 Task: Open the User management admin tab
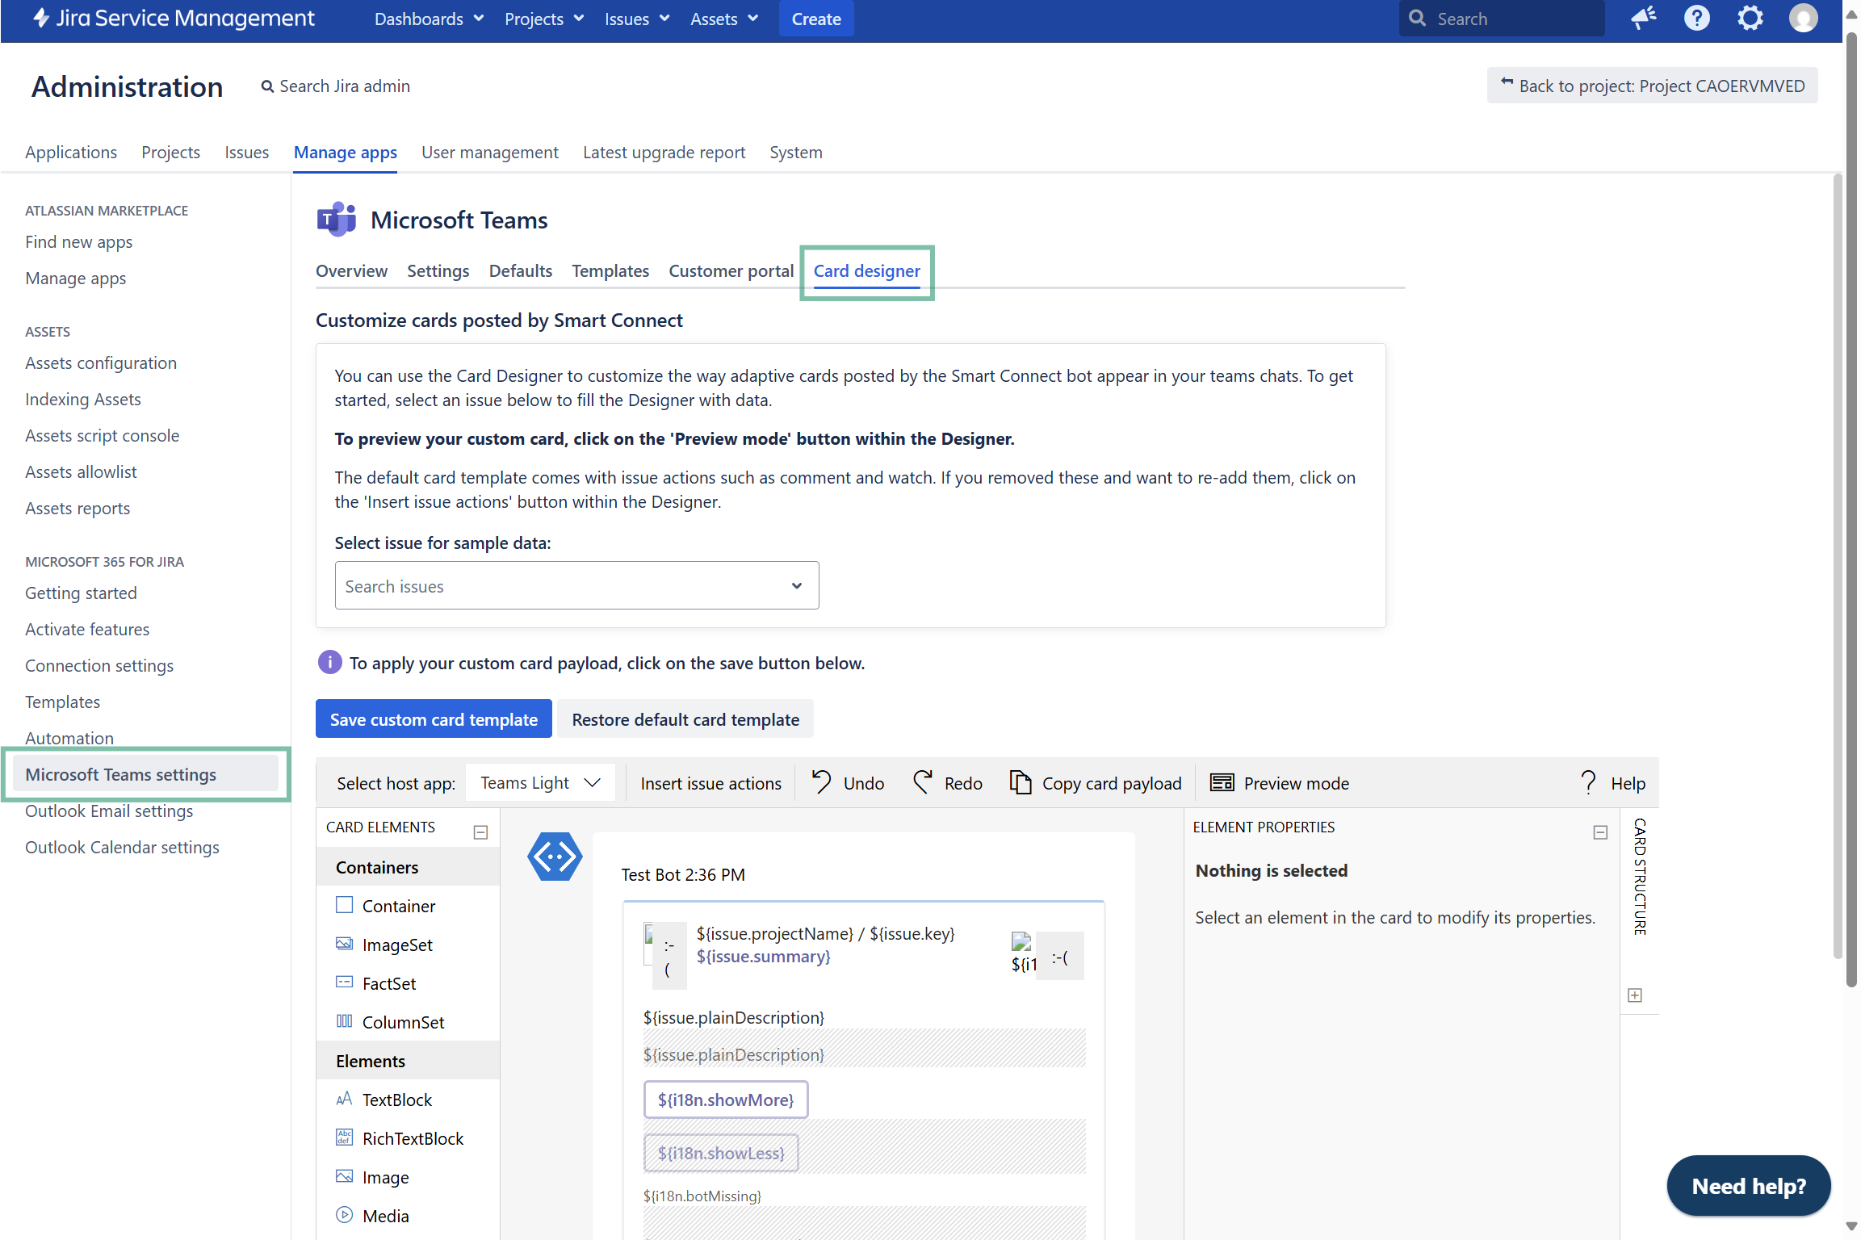coord(489,153)
